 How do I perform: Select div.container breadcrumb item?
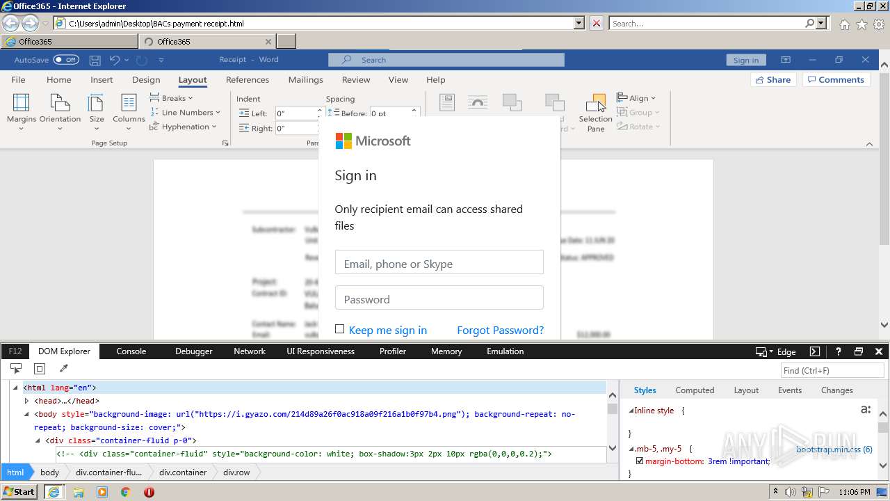pos(183,472)
